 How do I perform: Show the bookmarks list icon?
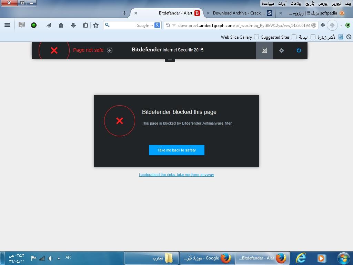click(85, 25)
